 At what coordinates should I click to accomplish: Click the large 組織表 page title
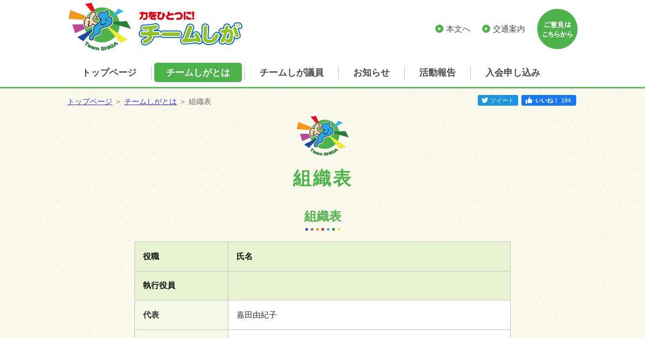point(322,178)
